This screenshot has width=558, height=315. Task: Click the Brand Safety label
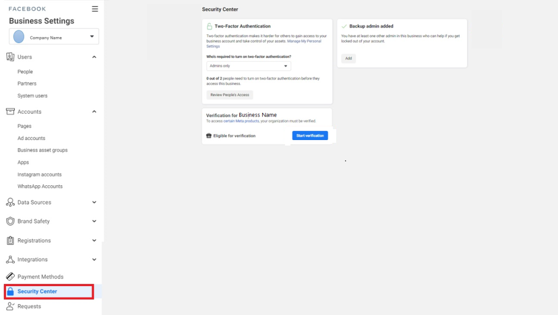33,221
